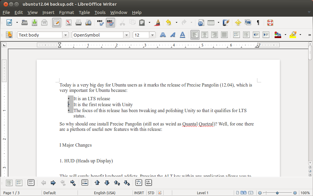Screen dimensions: 313x196
Task: Click the Copy icon
Action: tap(132, 22)
